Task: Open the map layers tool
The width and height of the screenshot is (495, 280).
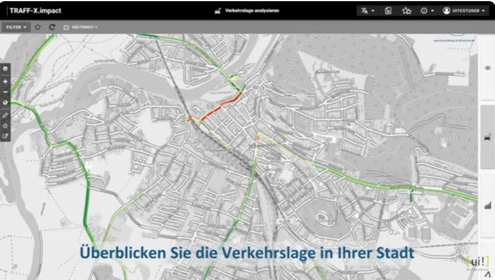Action: click(x=6, y=69)
